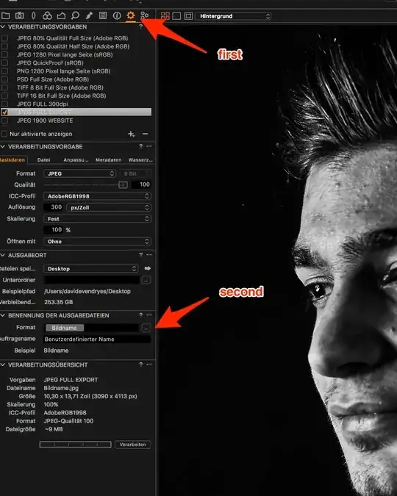The width and height of the screenshot is (397, 496).
Task: Open the Metadata info tool tab
Action: 117,15
